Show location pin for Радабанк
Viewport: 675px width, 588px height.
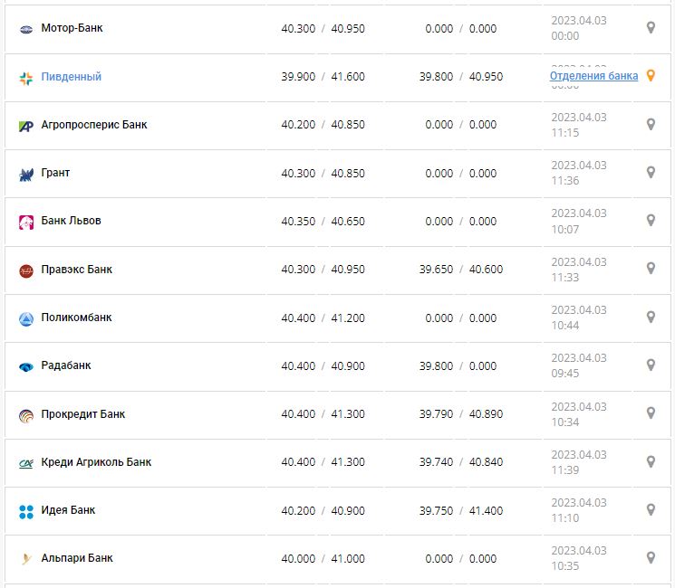(x=650, y=365)
